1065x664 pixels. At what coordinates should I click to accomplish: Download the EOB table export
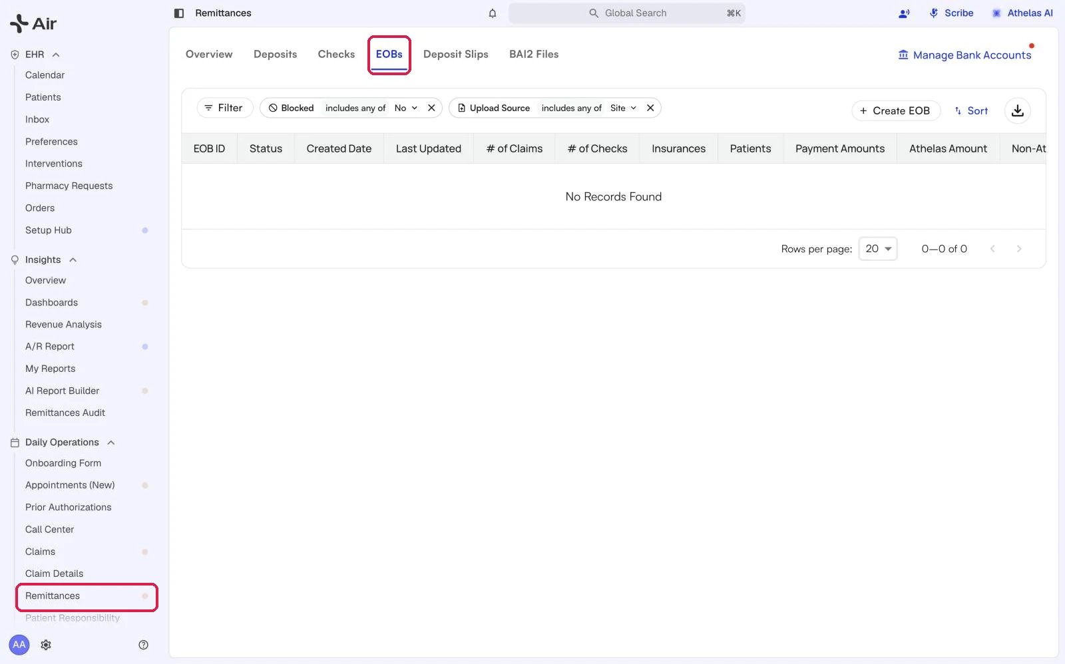(1018, 110)
